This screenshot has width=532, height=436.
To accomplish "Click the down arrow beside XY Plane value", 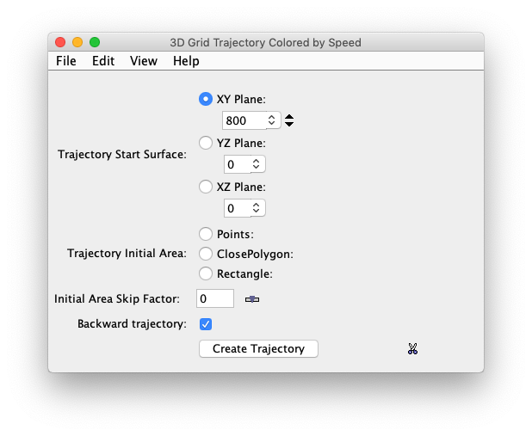I will click(289, 125).
